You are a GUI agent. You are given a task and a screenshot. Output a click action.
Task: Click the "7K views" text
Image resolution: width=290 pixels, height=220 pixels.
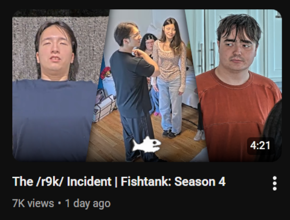[x=33, y=203]
